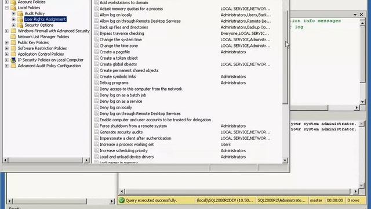Select Advanced Audit Policy Configuration

point(49,66)
